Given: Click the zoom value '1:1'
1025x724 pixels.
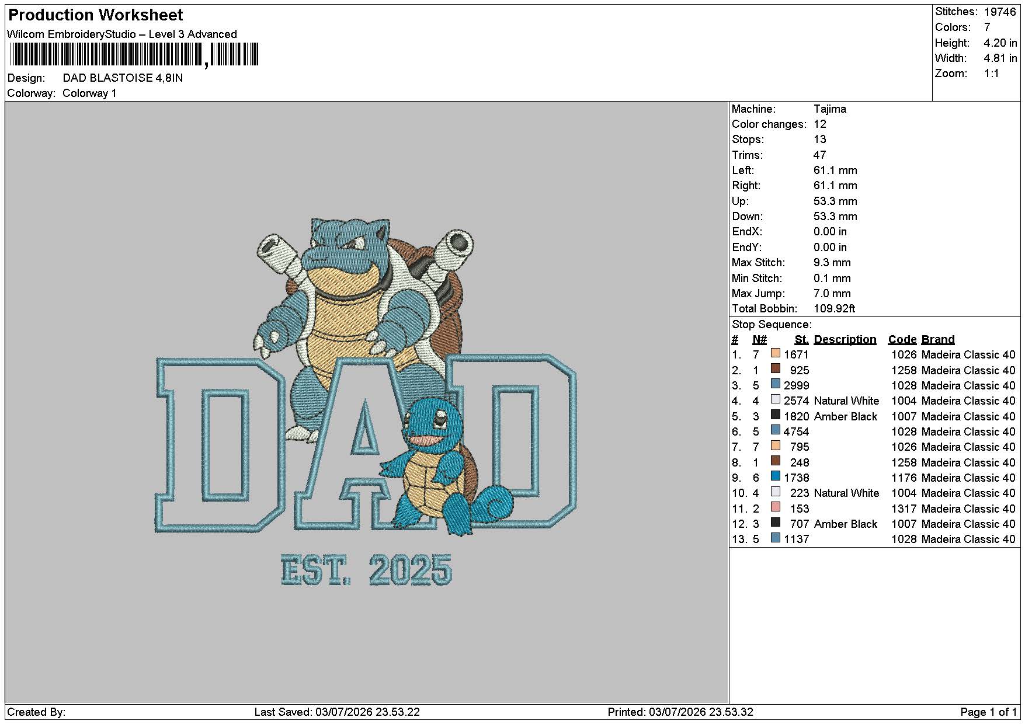Looking at the screenshot, I should (x=992, y=74).
